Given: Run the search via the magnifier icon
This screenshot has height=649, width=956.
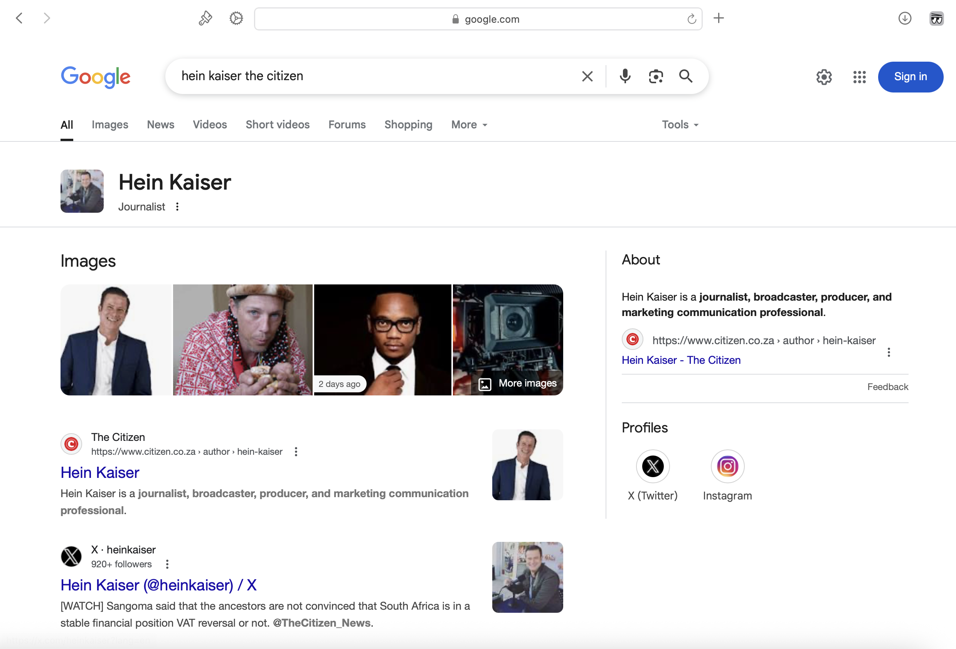Looking at the screenshot, I should [x=686, y=76].
